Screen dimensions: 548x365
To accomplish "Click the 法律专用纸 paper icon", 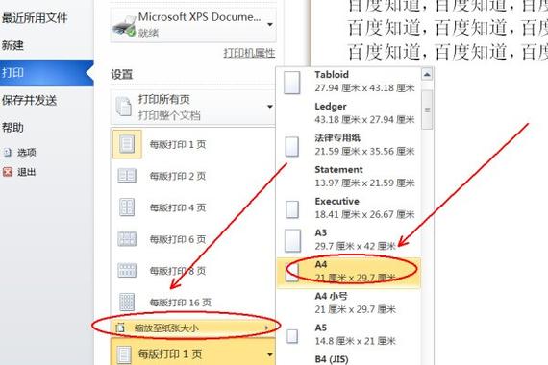I will point(292,146).
